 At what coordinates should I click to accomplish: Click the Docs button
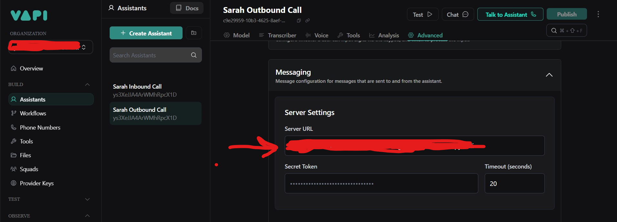pyautogui.click(x=187, y=8)
